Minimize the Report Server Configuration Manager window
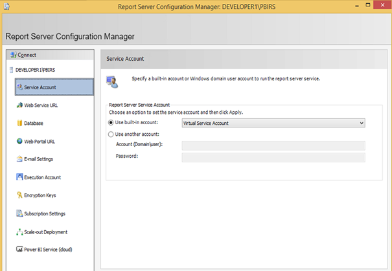The image size is (392, 271). 357,5
